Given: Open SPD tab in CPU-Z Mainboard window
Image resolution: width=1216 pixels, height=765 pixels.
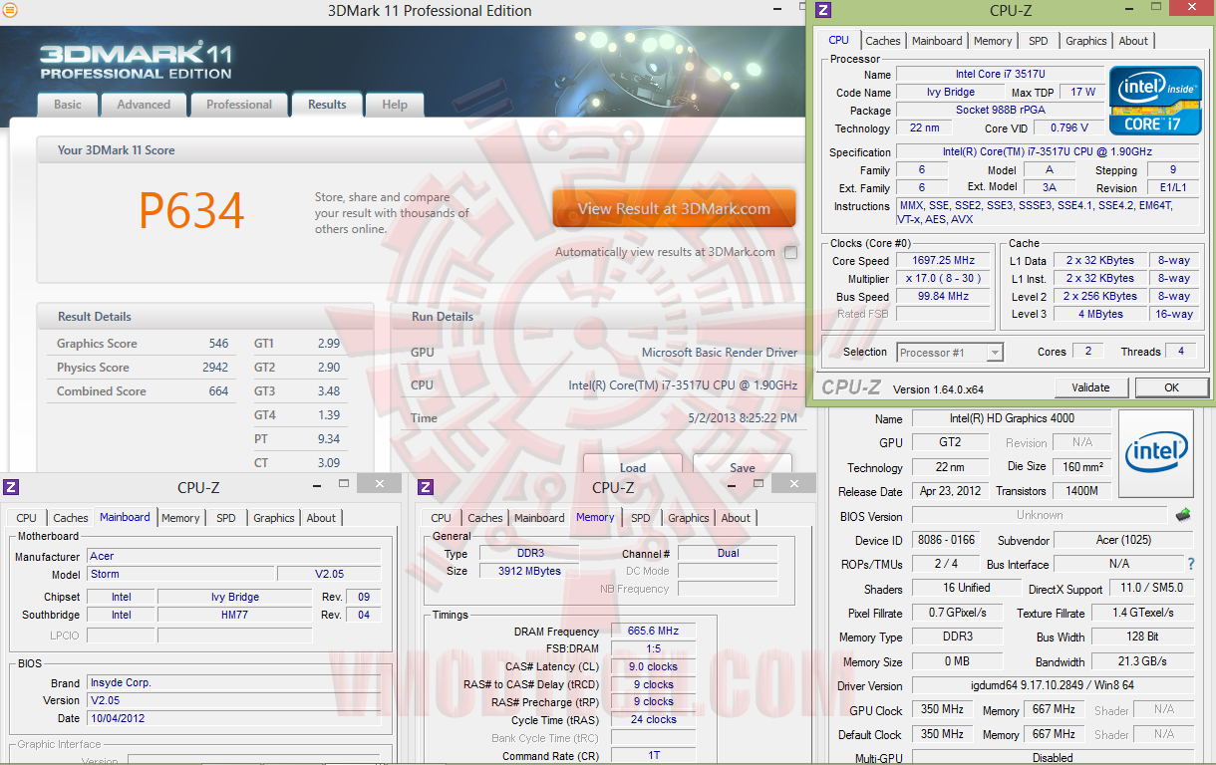Looking at the screenshot, I should tap(226, 518).
